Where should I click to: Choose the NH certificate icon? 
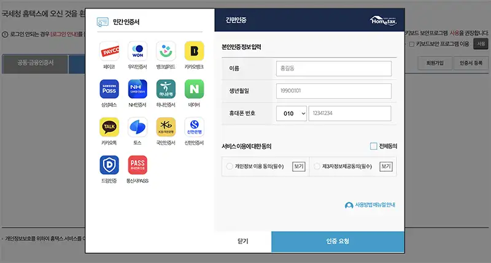click(137, 89)
